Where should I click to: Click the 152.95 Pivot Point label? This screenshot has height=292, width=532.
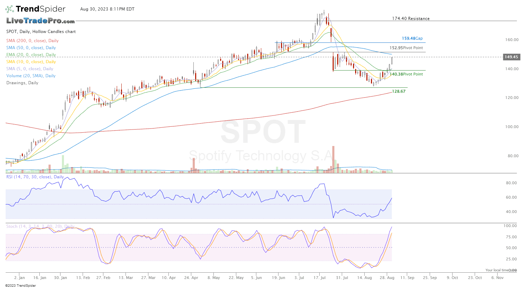[406, 48]
